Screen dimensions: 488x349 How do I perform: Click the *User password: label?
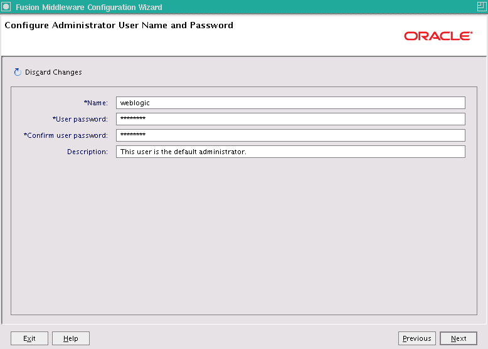(x=80, y=119)
